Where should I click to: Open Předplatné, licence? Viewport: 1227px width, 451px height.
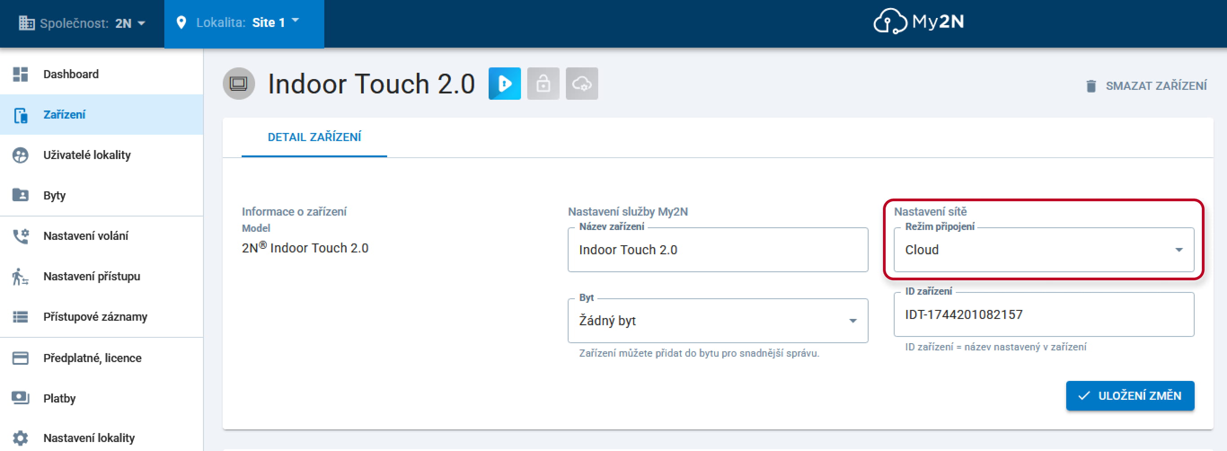point(102,358)
